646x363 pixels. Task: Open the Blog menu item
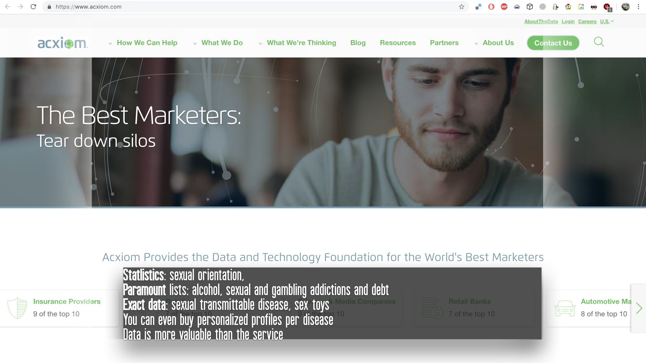pos(358,43)
